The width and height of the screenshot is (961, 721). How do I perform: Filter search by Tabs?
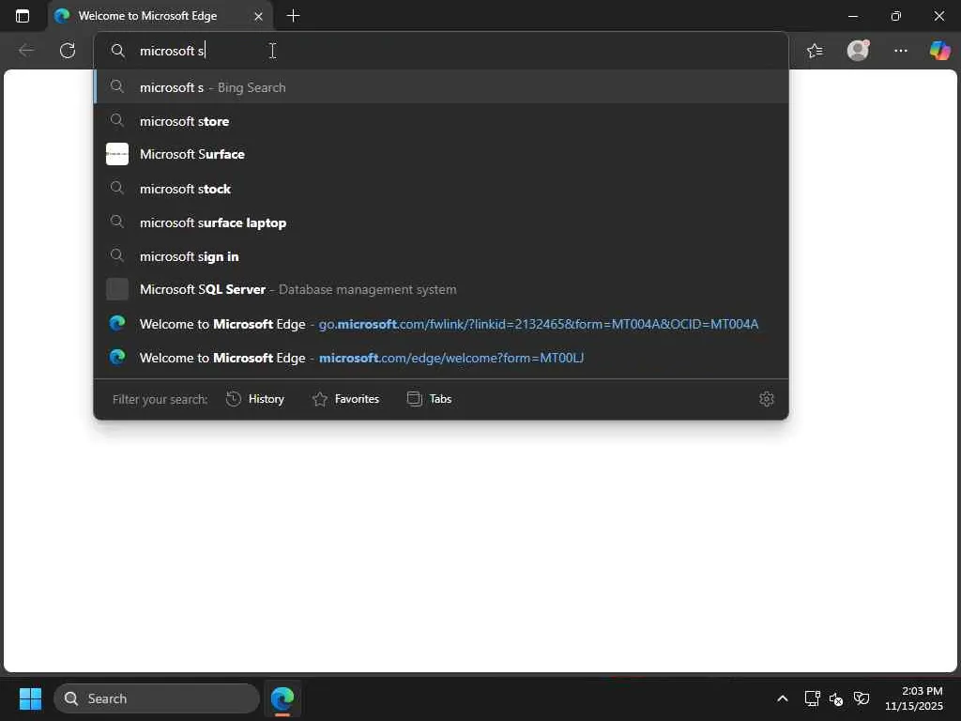[429, 399]
